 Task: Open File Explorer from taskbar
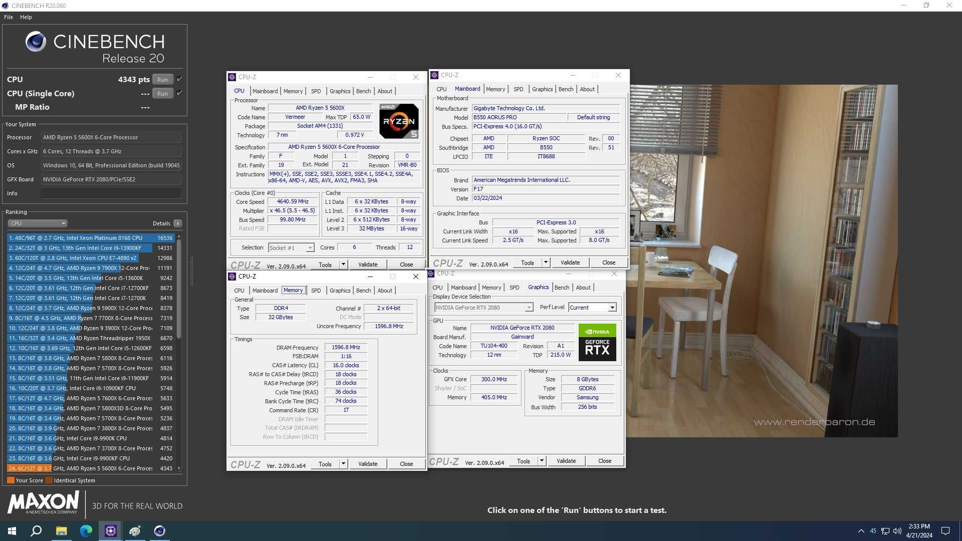pos(61,531)
